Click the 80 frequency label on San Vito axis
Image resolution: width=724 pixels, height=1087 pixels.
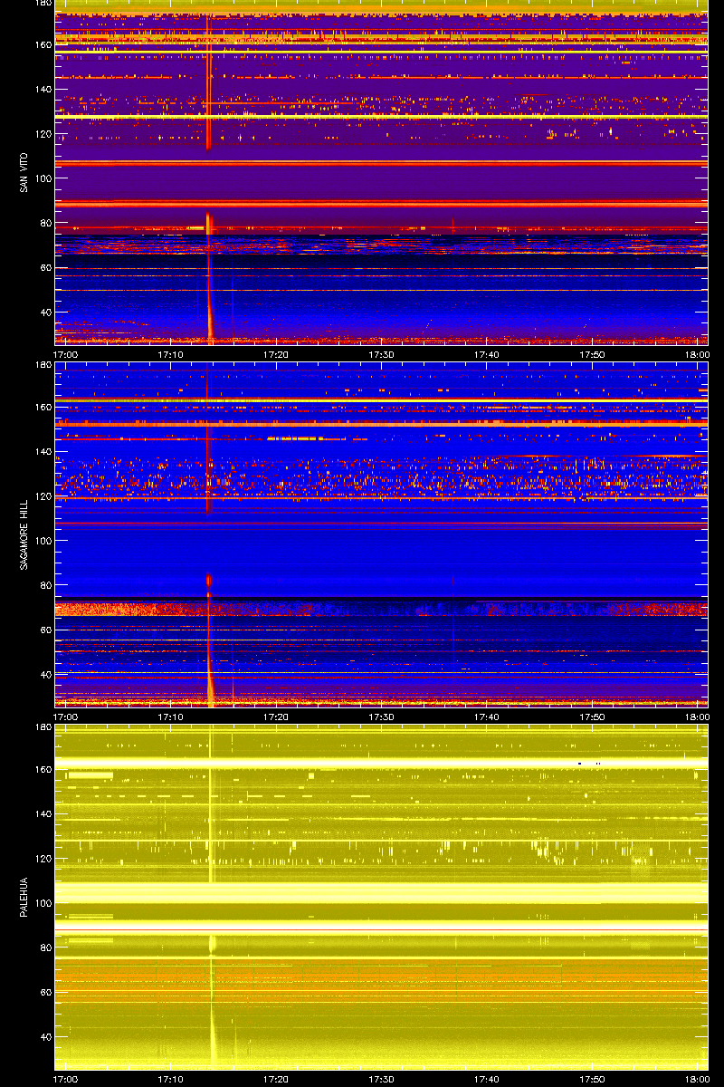[45, 223]
